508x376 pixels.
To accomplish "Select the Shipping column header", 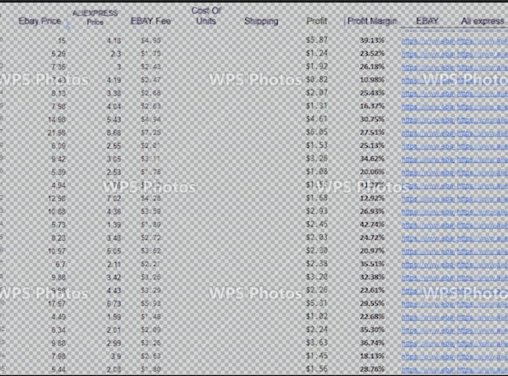I will (261, 21).
